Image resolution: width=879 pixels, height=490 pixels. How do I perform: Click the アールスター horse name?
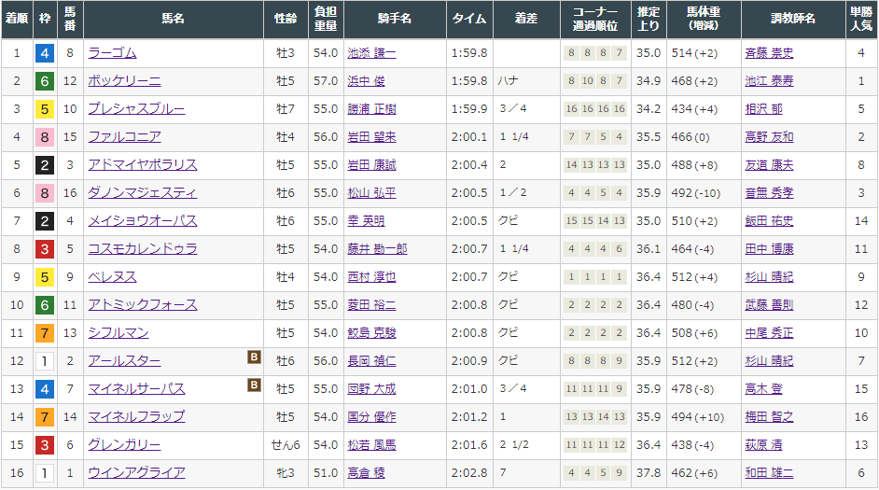[x=124, y=361]
